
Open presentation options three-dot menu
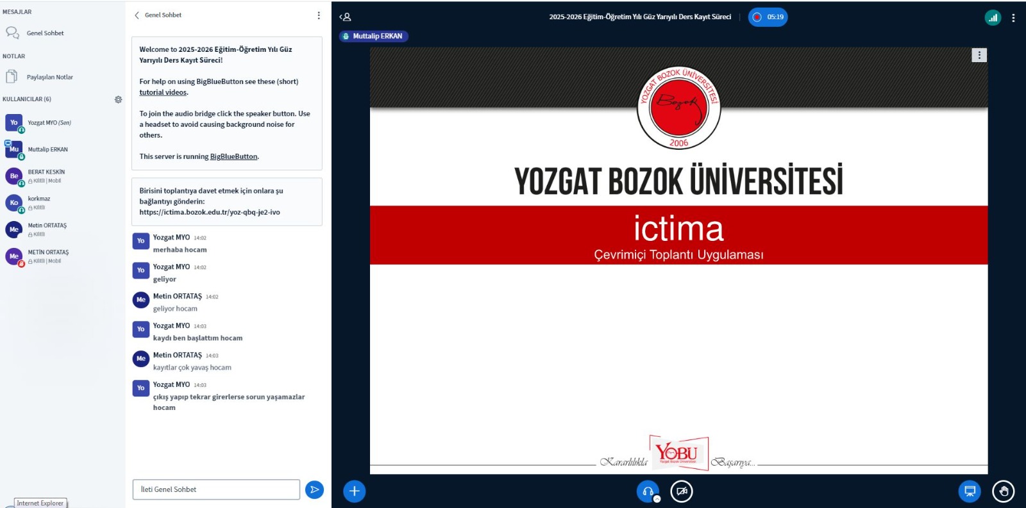coord(979,55)
